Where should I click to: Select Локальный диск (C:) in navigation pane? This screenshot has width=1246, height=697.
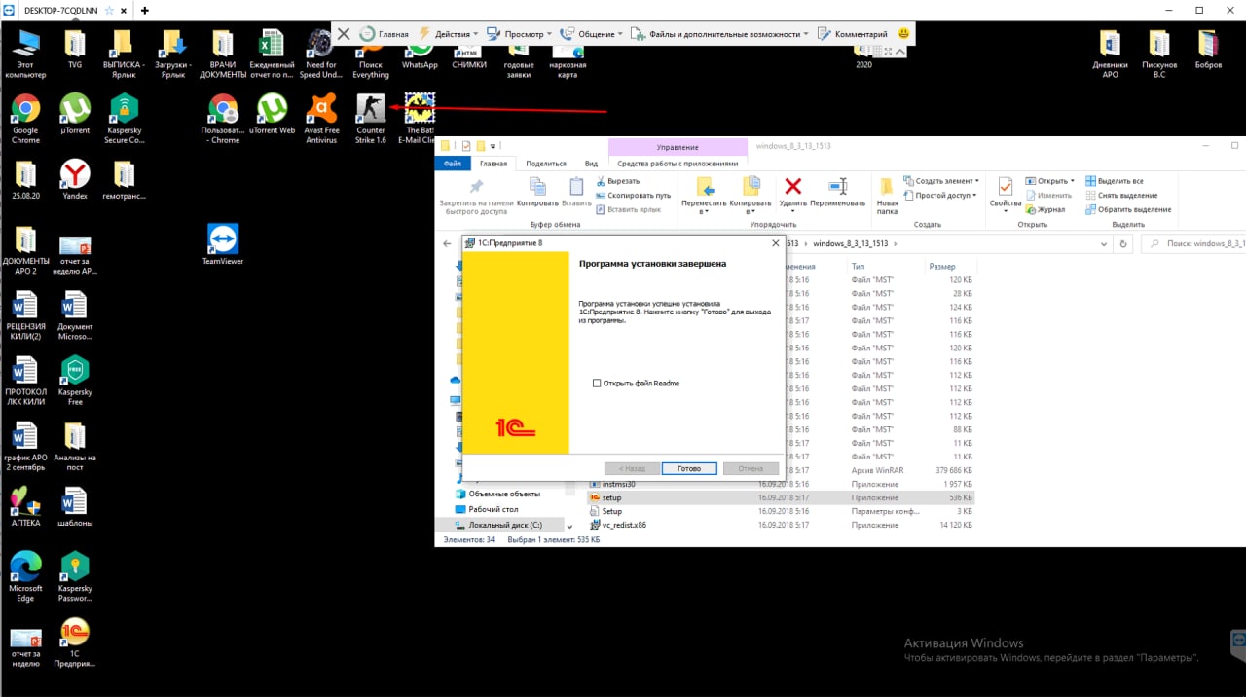point(504,525)
